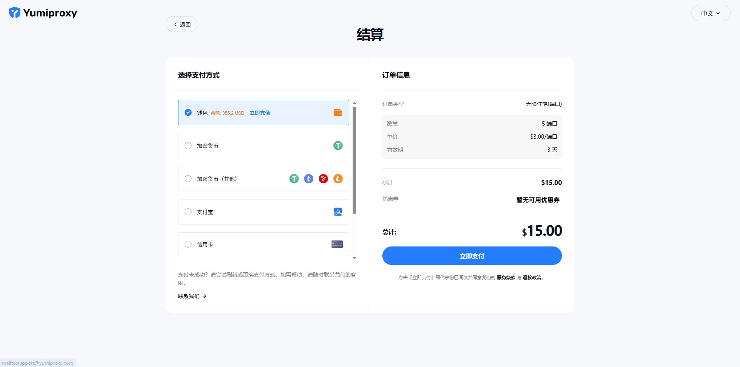Click the 返回 back button
Screen dimensions: 740x367
(x=182, y=24)
